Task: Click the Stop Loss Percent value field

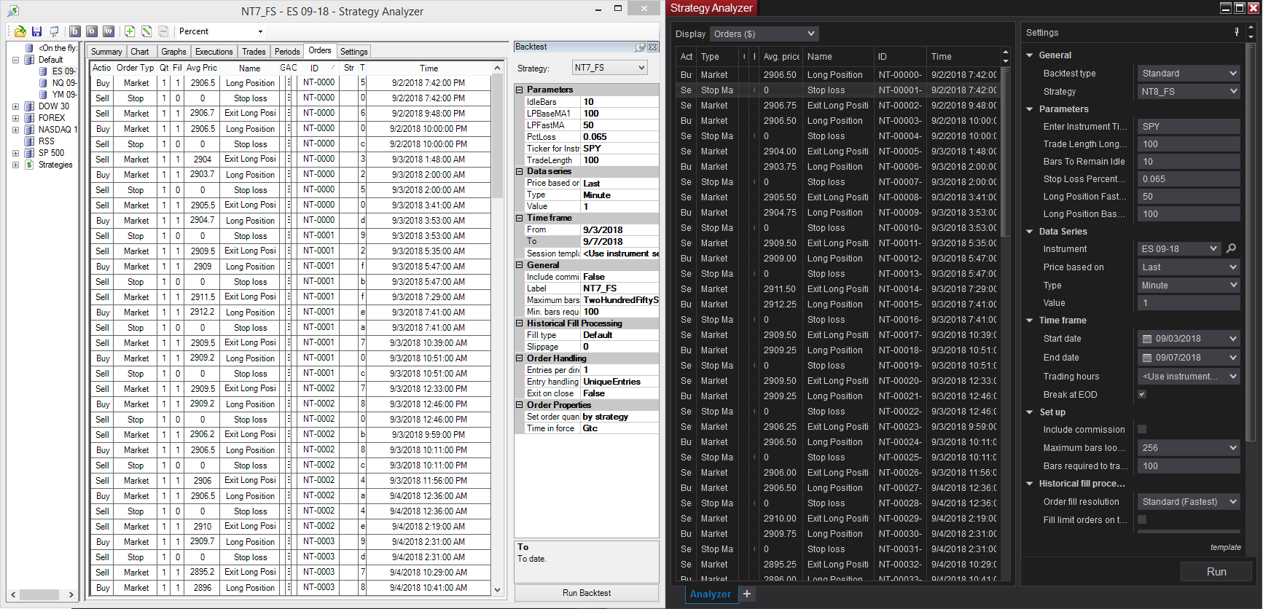Action: (1189, 179)
